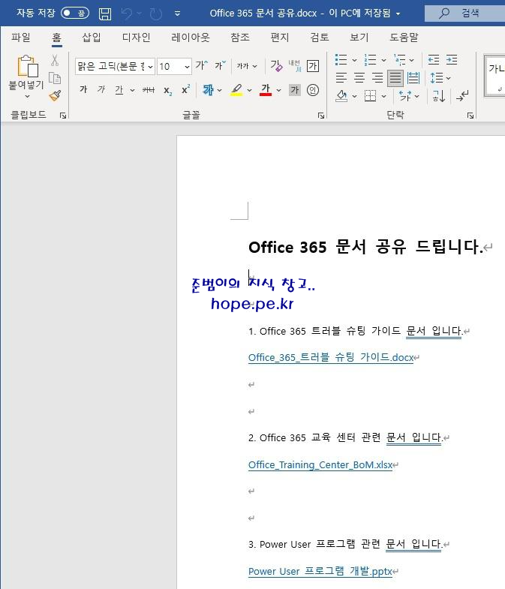Toggle strikethrough formatting
This screenshot has height=589, width=505.
tap(149, 90)
